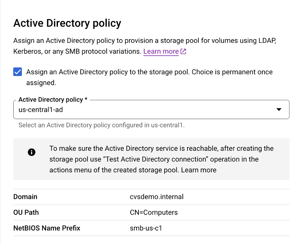Click the CN=Computers value
Viewport: 293px width, 244px height.
(x=154, y=212)
